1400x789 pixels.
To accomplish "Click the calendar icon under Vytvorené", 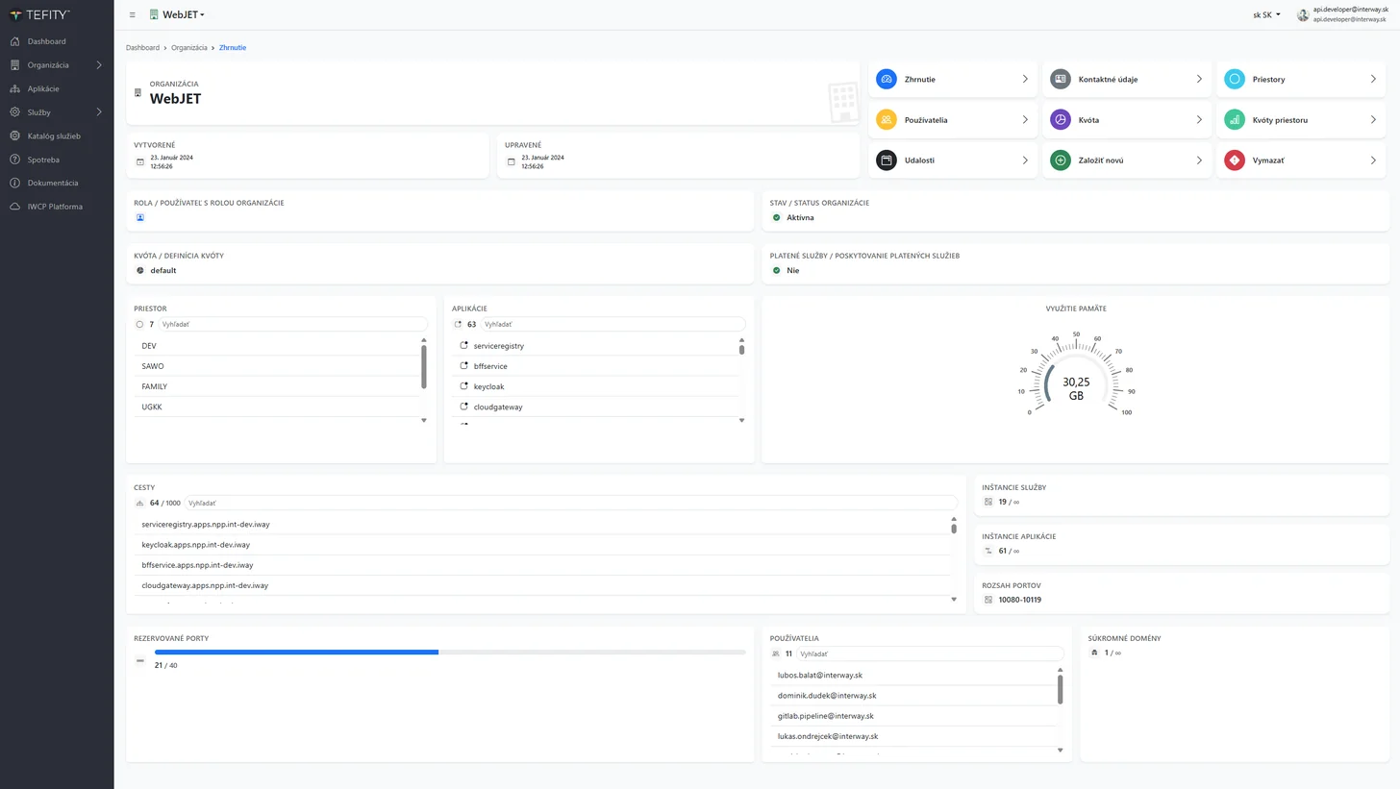I will (x=140, y=161).
